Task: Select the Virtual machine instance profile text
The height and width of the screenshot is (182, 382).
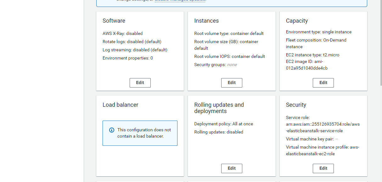Action: pos(323,151)
